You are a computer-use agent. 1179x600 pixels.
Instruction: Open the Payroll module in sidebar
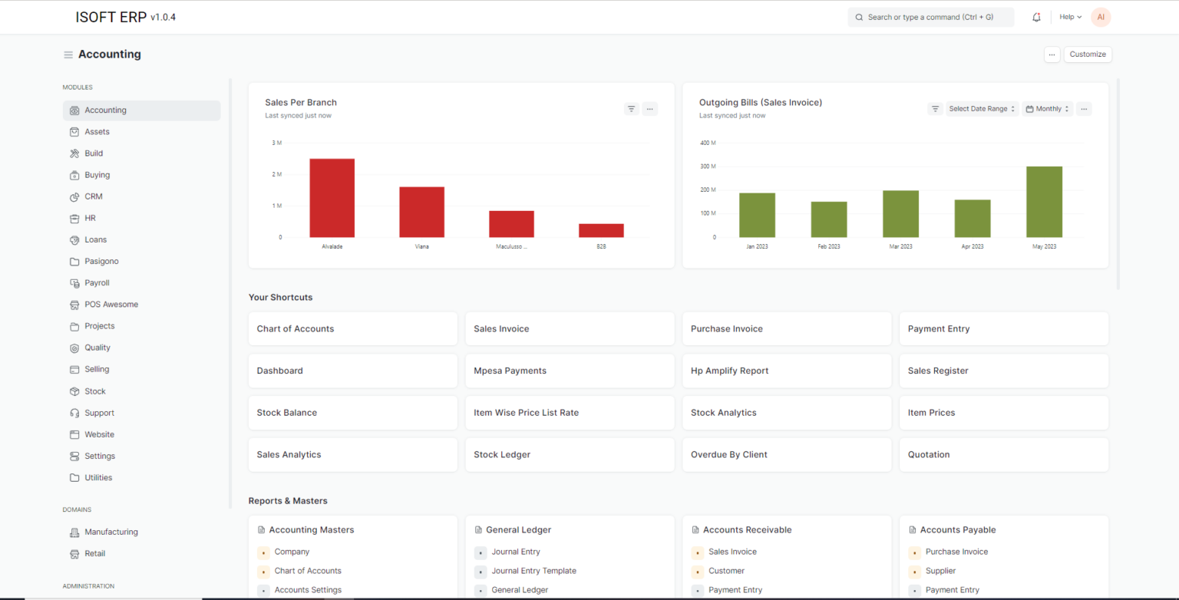coord(97,283)
